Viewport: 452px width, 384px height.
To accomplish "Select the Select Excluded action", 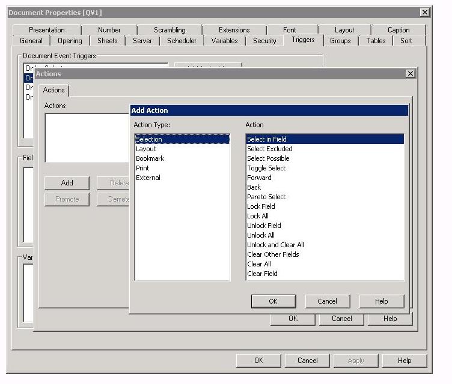I will (x=270, y=149).
